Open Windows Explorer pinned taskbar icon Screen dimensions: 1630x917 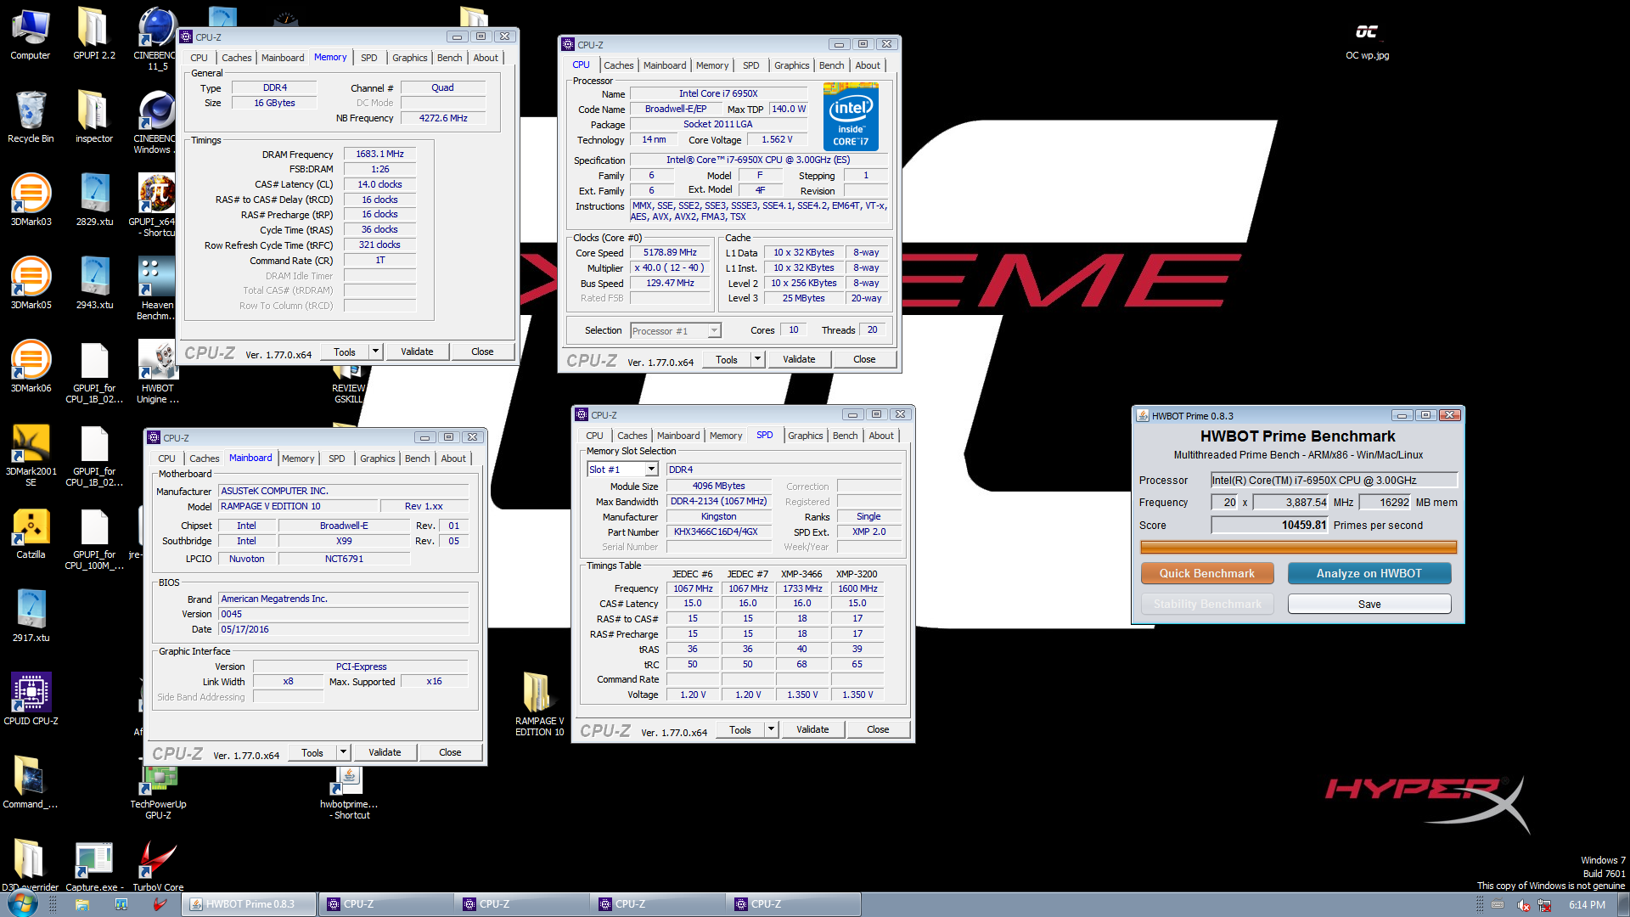[82, 904]
